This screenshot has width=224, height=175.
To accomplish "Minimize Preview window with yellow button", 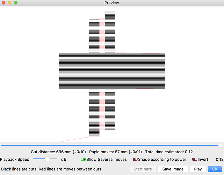I will pos(9,3).
